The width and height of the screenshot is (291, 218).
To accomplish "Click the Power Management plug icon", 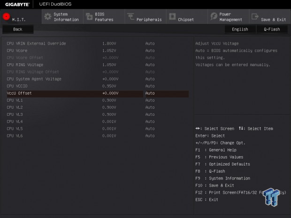I will pos(214,16).
